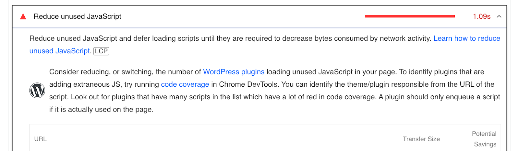
Task: Click the red triangle warning icon
Action: [x=23, y=16]
